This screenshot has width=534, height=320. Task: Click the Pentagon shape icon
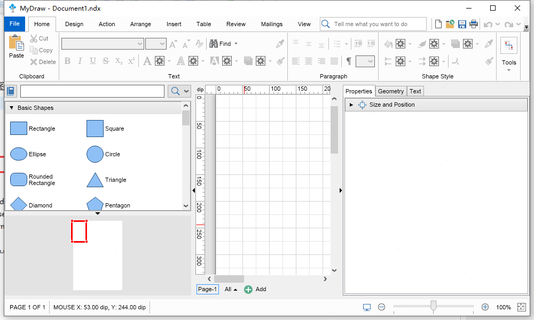point(95,204)
